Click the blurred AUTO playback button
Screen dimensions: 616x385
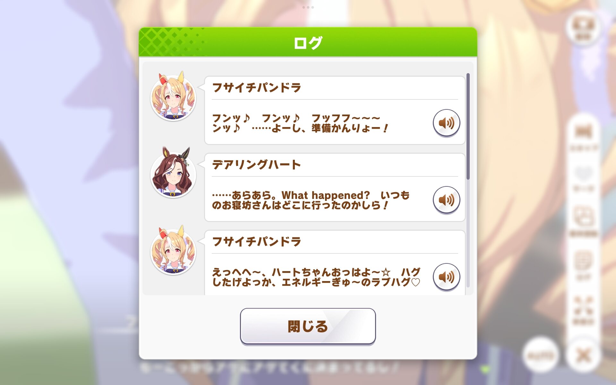point(541,355)
